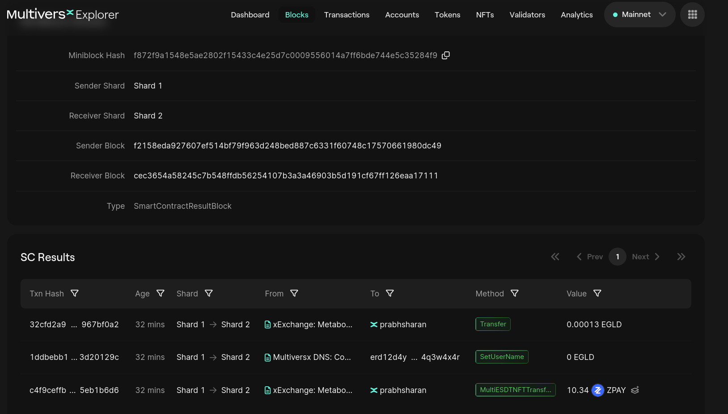Screen dimensions: 728x414
Task: Click the Txn Hash filter icon
Action: [75, 293]
